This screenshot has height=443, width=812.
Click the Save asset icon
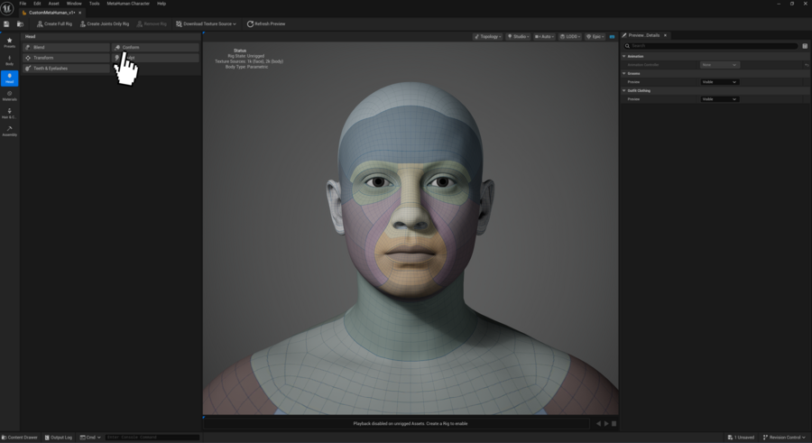pyautogui.click(x=7, y=24)
